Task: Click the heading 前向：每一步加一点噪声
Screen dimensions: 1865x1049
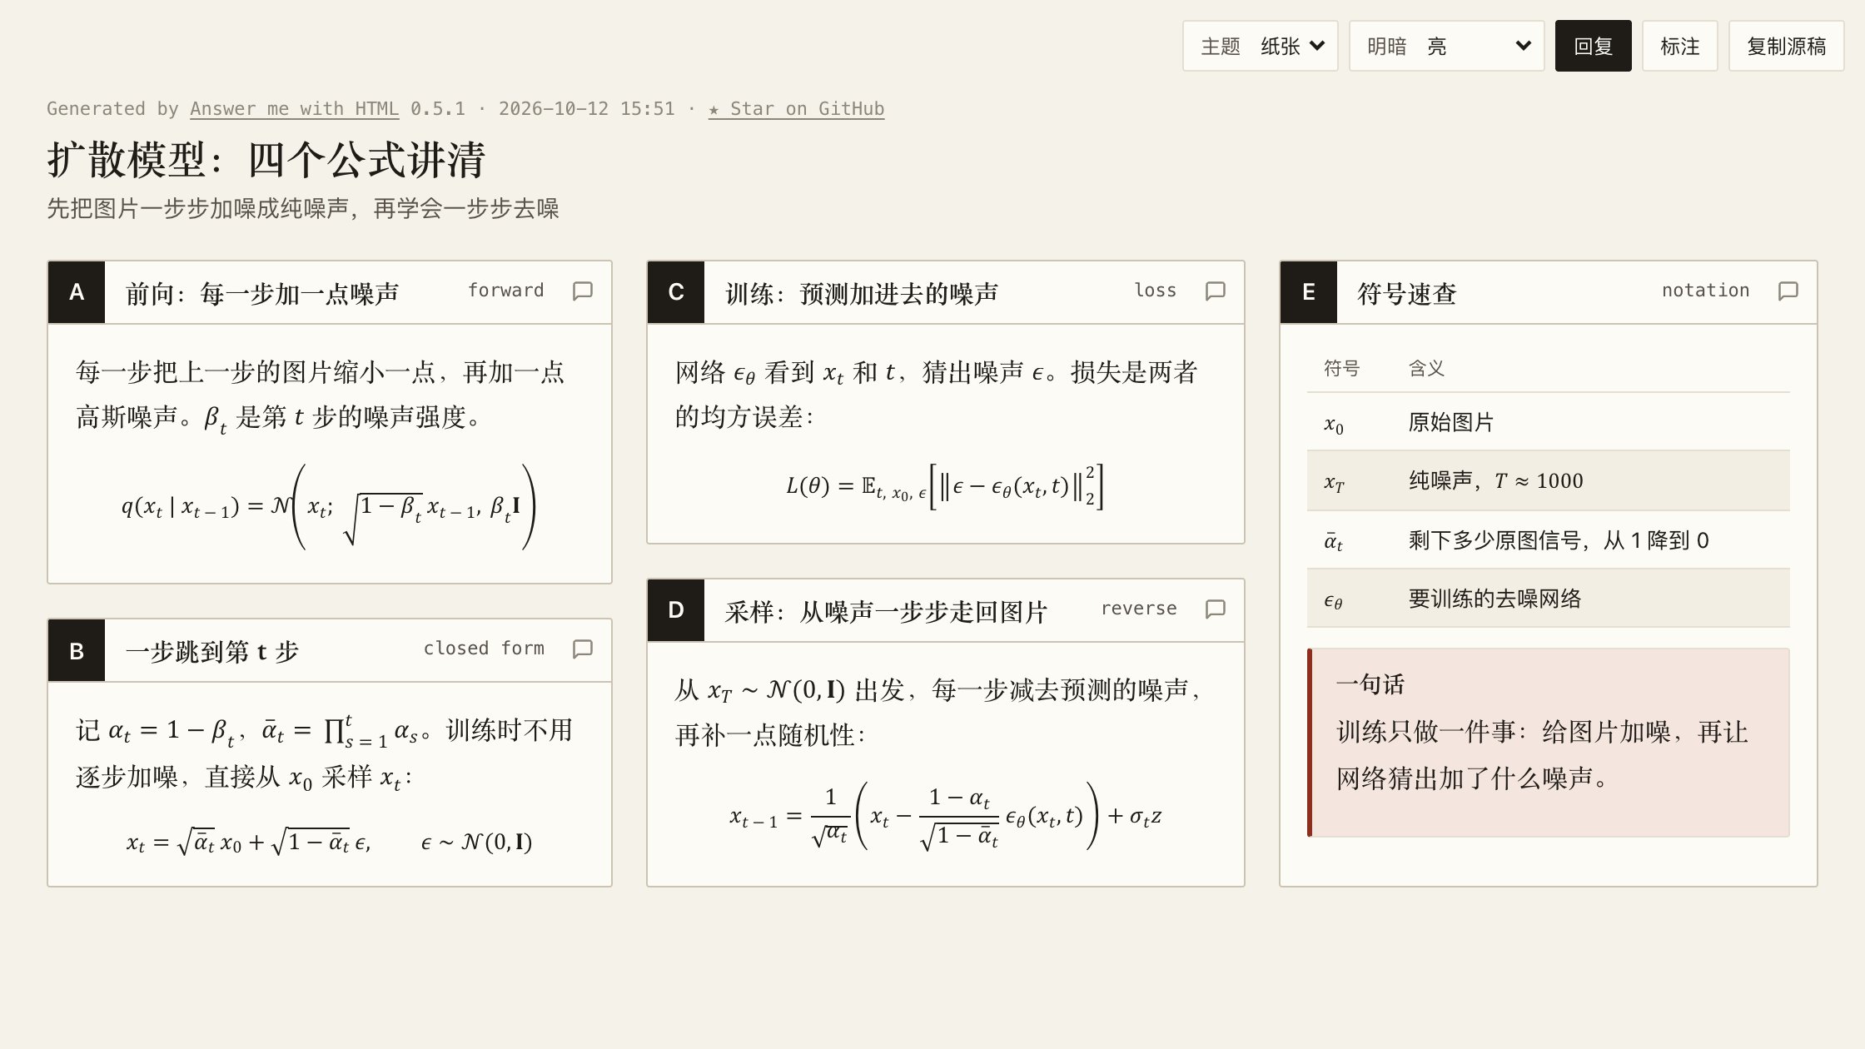Action: [262, 294]
